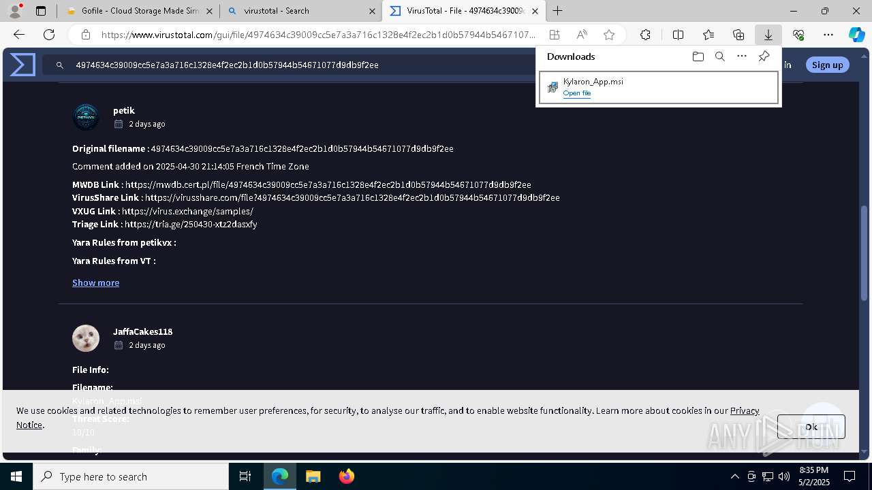Open the notification center
Screen dimensions: 872x490
point(850,476)
